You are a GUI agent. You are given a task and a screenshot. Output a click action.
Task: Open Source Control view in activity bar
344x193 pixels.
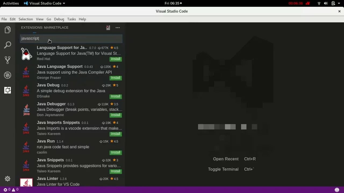pyautogui.click(x=8, y=60)
